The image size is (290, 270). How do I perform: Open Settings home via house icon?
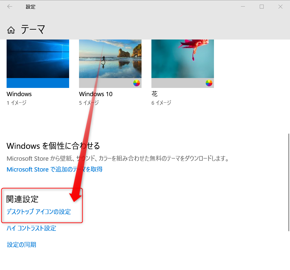(11, 30)
